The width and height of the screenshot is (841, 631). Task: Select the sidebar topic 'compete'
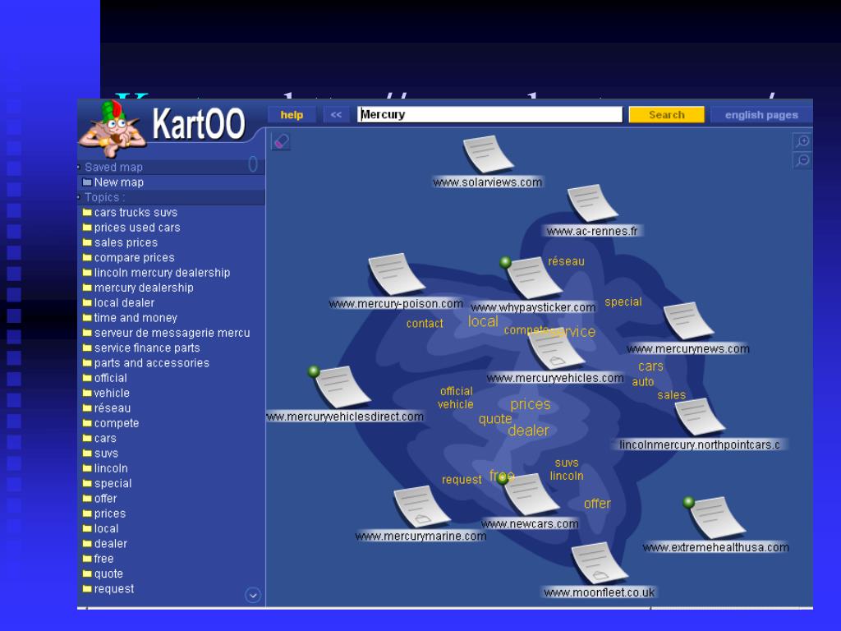(117, 423)
